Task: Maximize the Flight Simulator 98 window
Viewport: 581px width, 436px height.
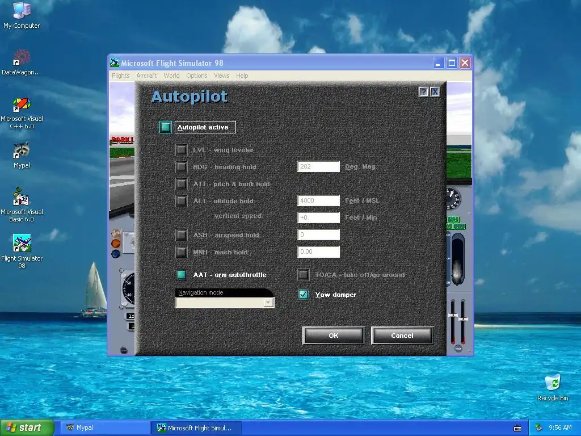Action: (452, 62)
